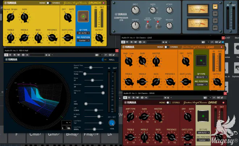Screen dimensions: 239x146
Task: Adjust REV-X Initial Delay slider handle
Action: 85,74
